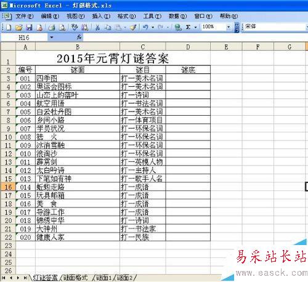Image resolution: width=308 pixels, height=282 pixels.
Task: Switch to the 灯谜答案 sheet tab
Action: pos(45,278)
